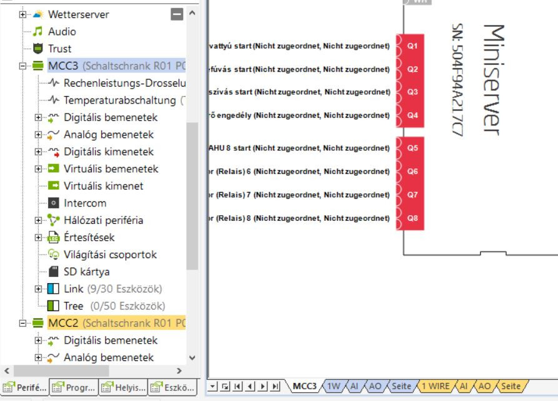This screenshot has height=401, width=558.
Task: Click the Virtuális bemenetek green arrow icon
Action: tap(53, 168)
